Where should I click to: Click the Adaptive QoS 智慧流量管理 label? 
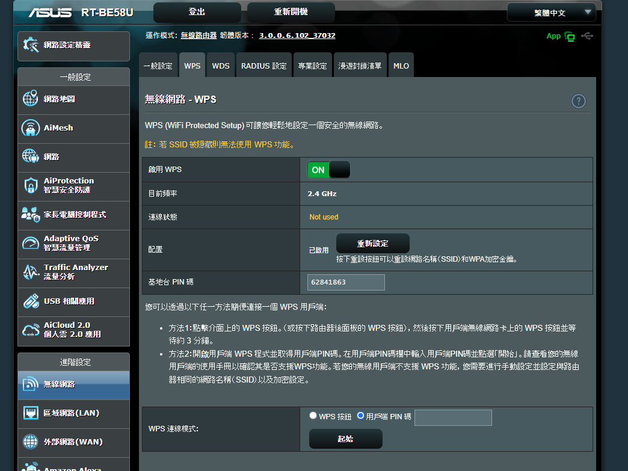(x=71, y=242)
